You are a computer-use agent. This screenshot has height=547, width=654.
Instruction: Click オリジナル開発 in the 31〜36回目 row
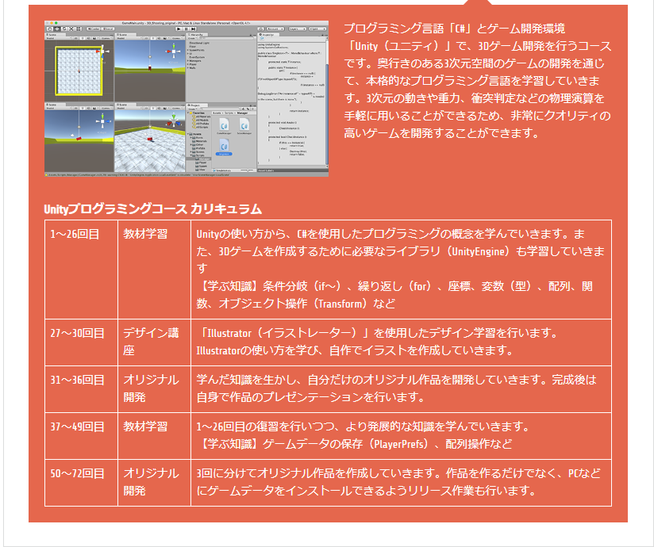pos(154,389)
